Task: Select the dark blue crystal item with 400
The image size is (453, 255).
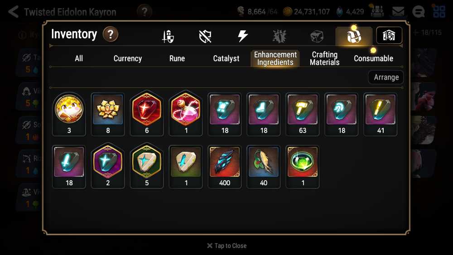Action: click(225, 167)
